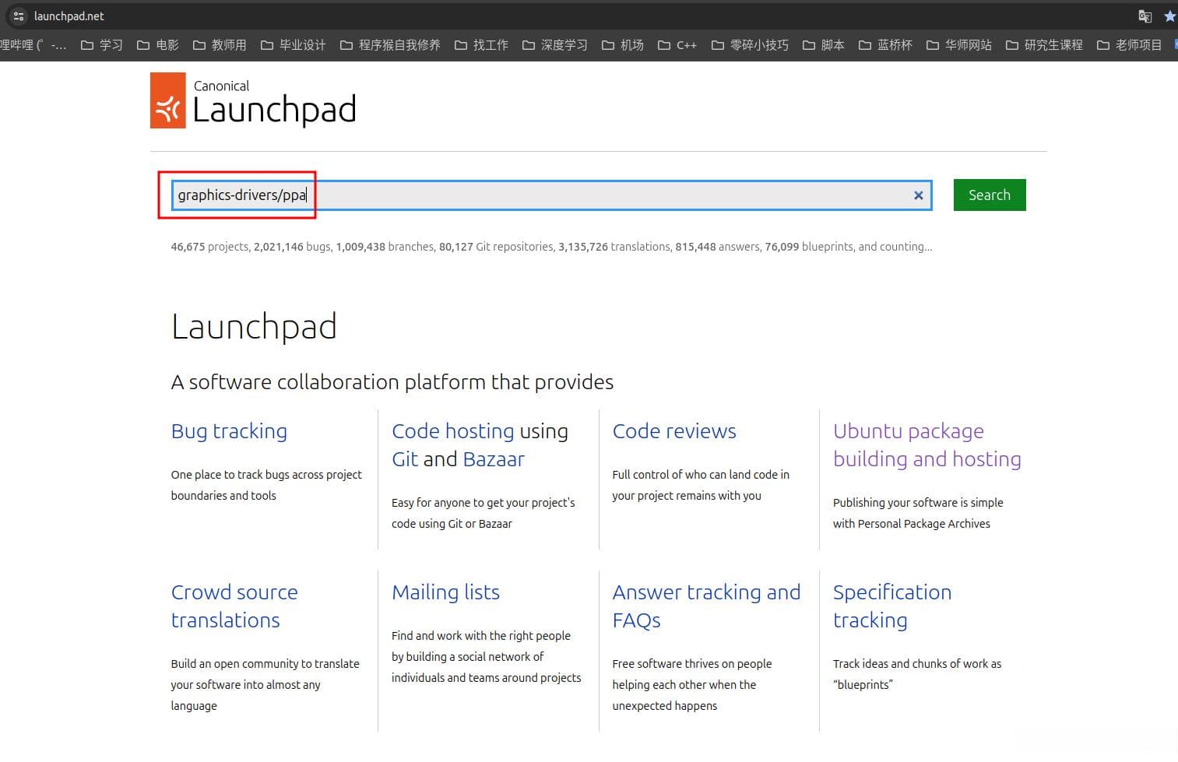Open Ubuntu package building and hosting link
The image size is (1178, 762).
tap(927, 445)
